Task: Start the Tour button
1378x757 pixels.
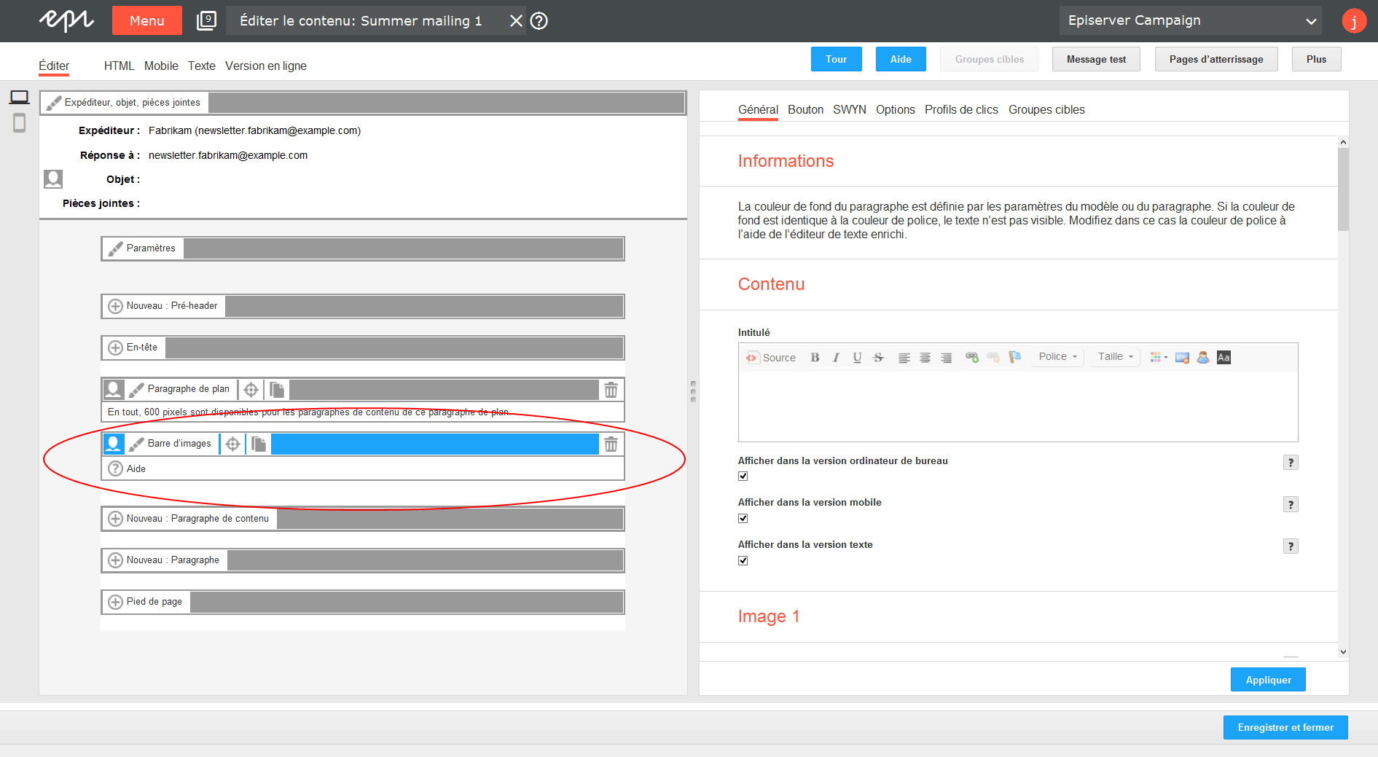Action: tap(837, 59)
